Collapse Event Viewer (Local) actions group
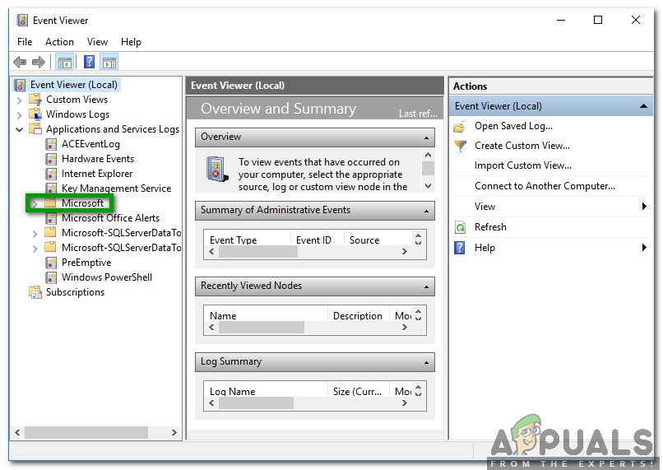Viewport: 663px width, 470px height. point(643,105)
